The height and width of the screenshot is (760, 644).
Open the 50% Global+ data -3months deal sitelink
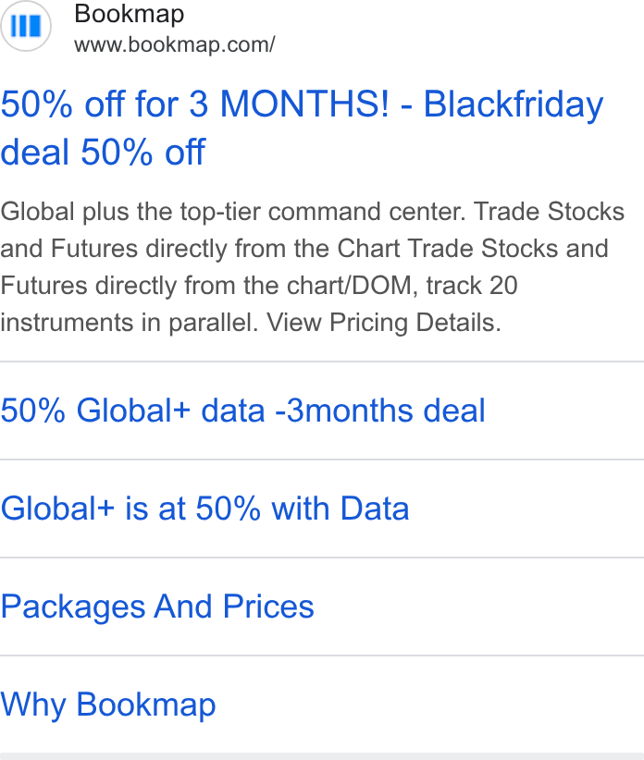pos(242,411)
